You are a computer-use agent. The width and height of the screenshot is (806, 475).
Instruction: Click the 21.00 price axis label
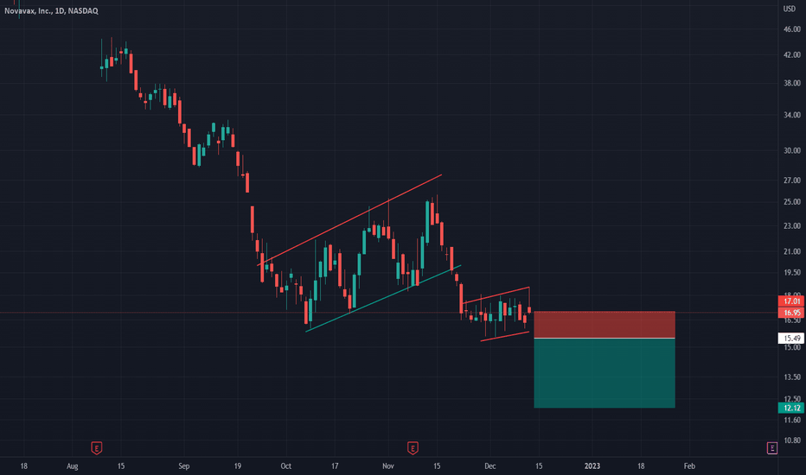pyautogui.click(x=791, y=251)
